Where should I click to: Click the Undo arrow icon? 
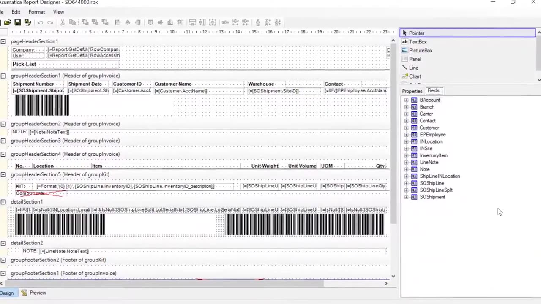pos(40,22)
